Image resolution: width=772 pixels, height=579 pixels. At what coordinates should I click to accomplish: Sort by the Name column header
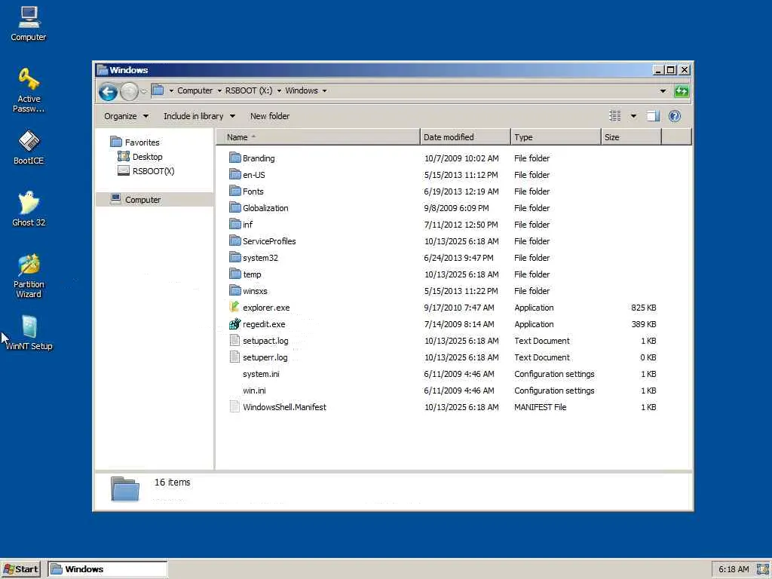tap(318, 137)
